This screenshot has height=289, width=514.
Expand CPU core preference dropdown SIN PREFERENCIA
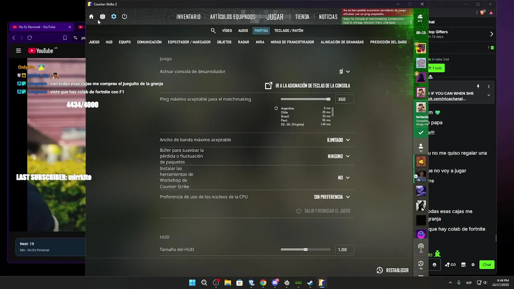coord(332,197)
